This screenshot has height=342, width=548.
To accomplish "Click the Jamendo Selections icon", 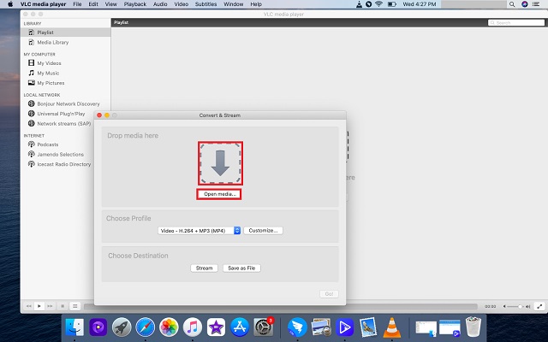I will click(x=32, y=154).
